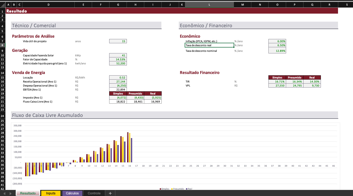Screen dimensions: 353x196
Task: Click the Presumido legend marker in chart
Action: (x=172, y=189)
